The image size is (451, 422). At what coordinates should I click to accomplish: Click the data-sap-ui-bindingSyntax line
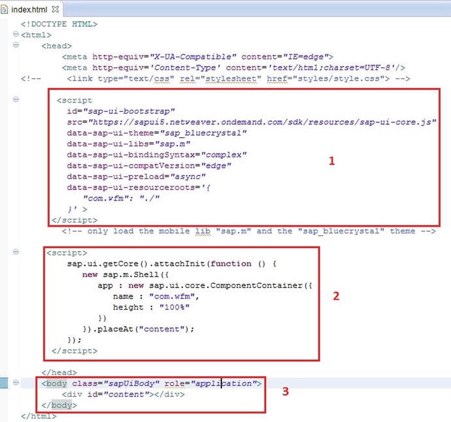tap(157, 155)
